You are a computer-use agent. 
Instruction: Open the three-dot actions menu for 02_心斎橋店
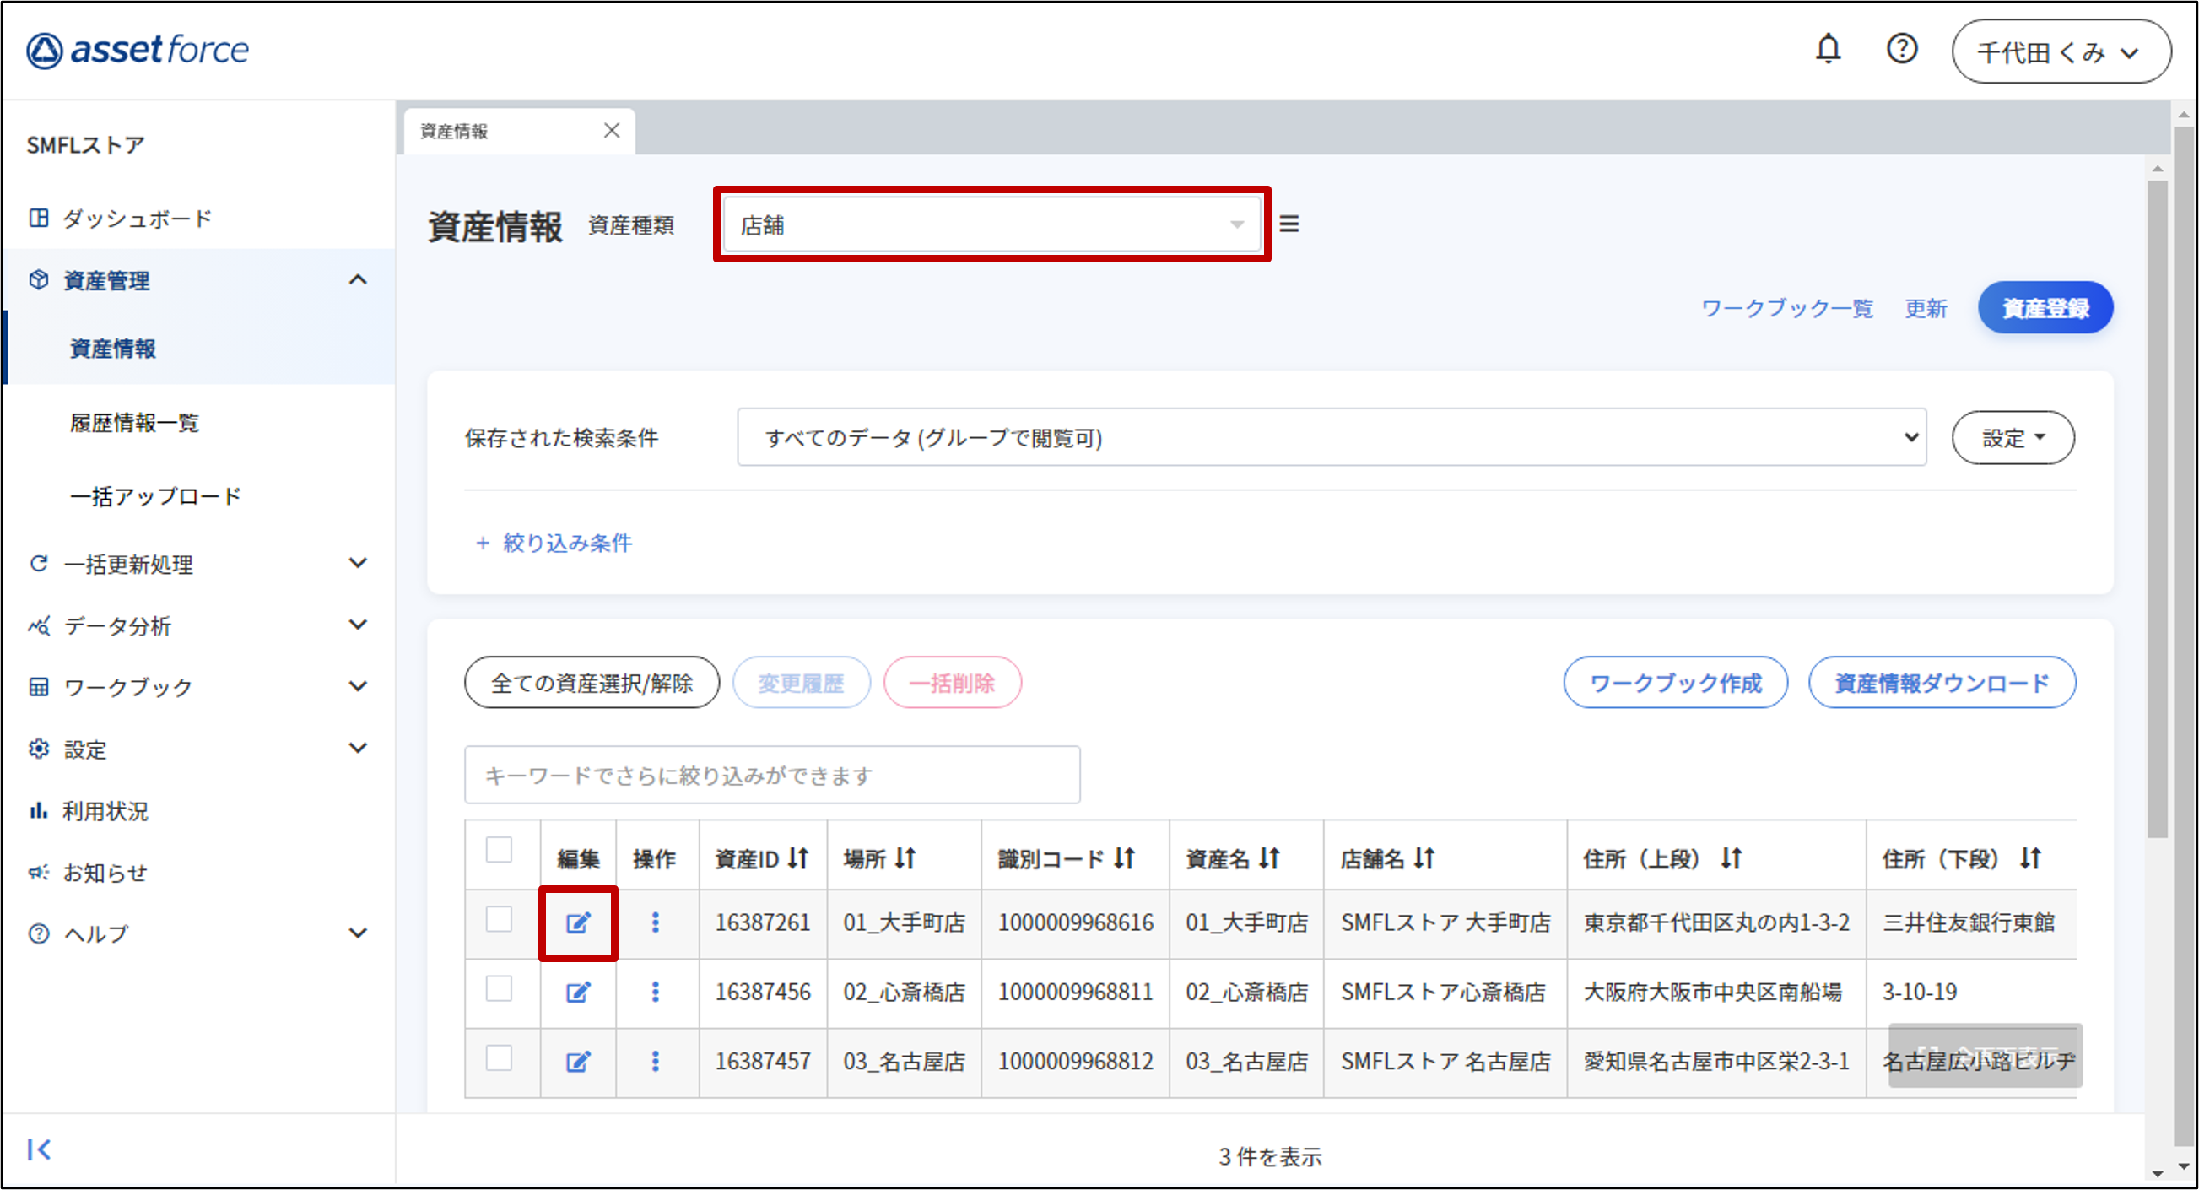(655, 992)
